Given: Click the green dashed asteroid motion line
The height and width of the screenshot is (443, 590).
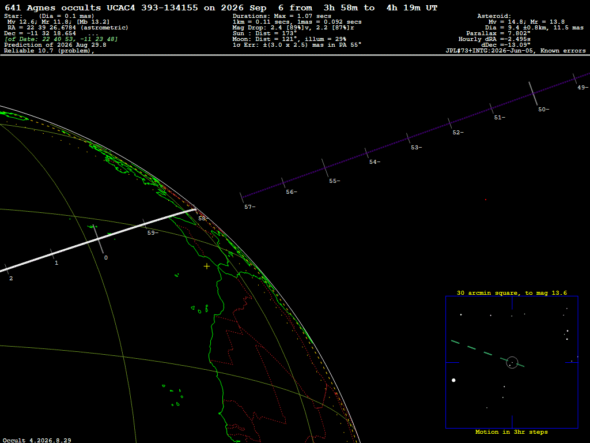Looking at the screenshot, I should tap(487, 354).
